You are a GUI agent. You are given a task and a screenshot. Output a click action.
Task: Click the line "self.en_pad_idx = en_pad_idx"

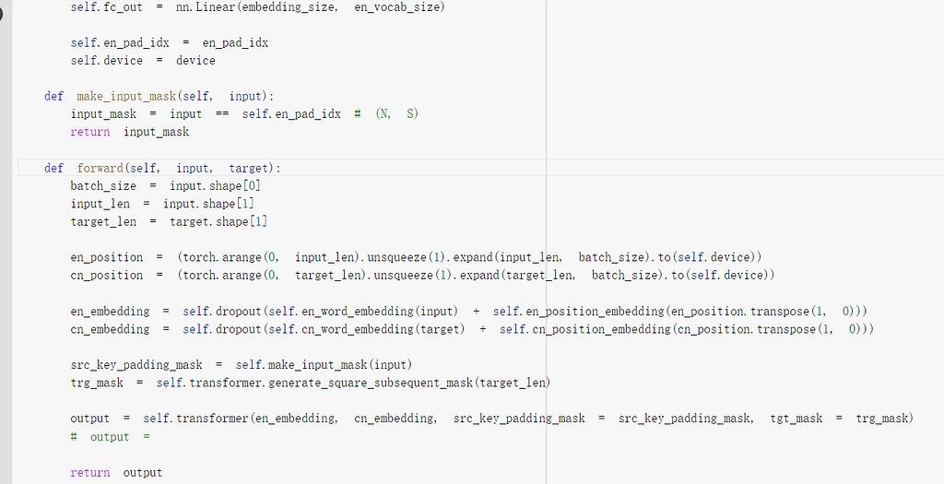pyautogui.click(x=170, y=43)
